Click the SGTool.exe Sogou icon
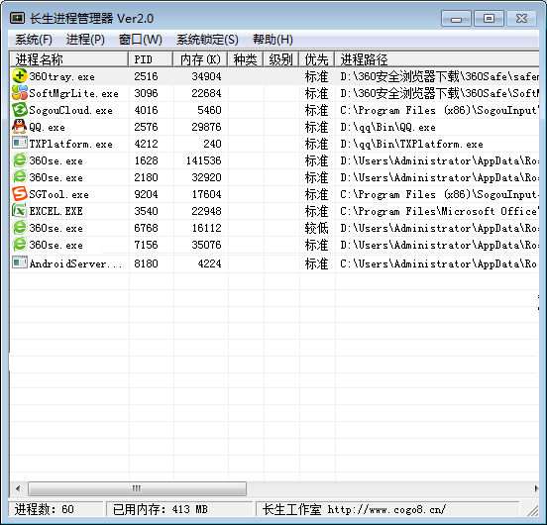The image size is (547, 525). click(20, 194)
